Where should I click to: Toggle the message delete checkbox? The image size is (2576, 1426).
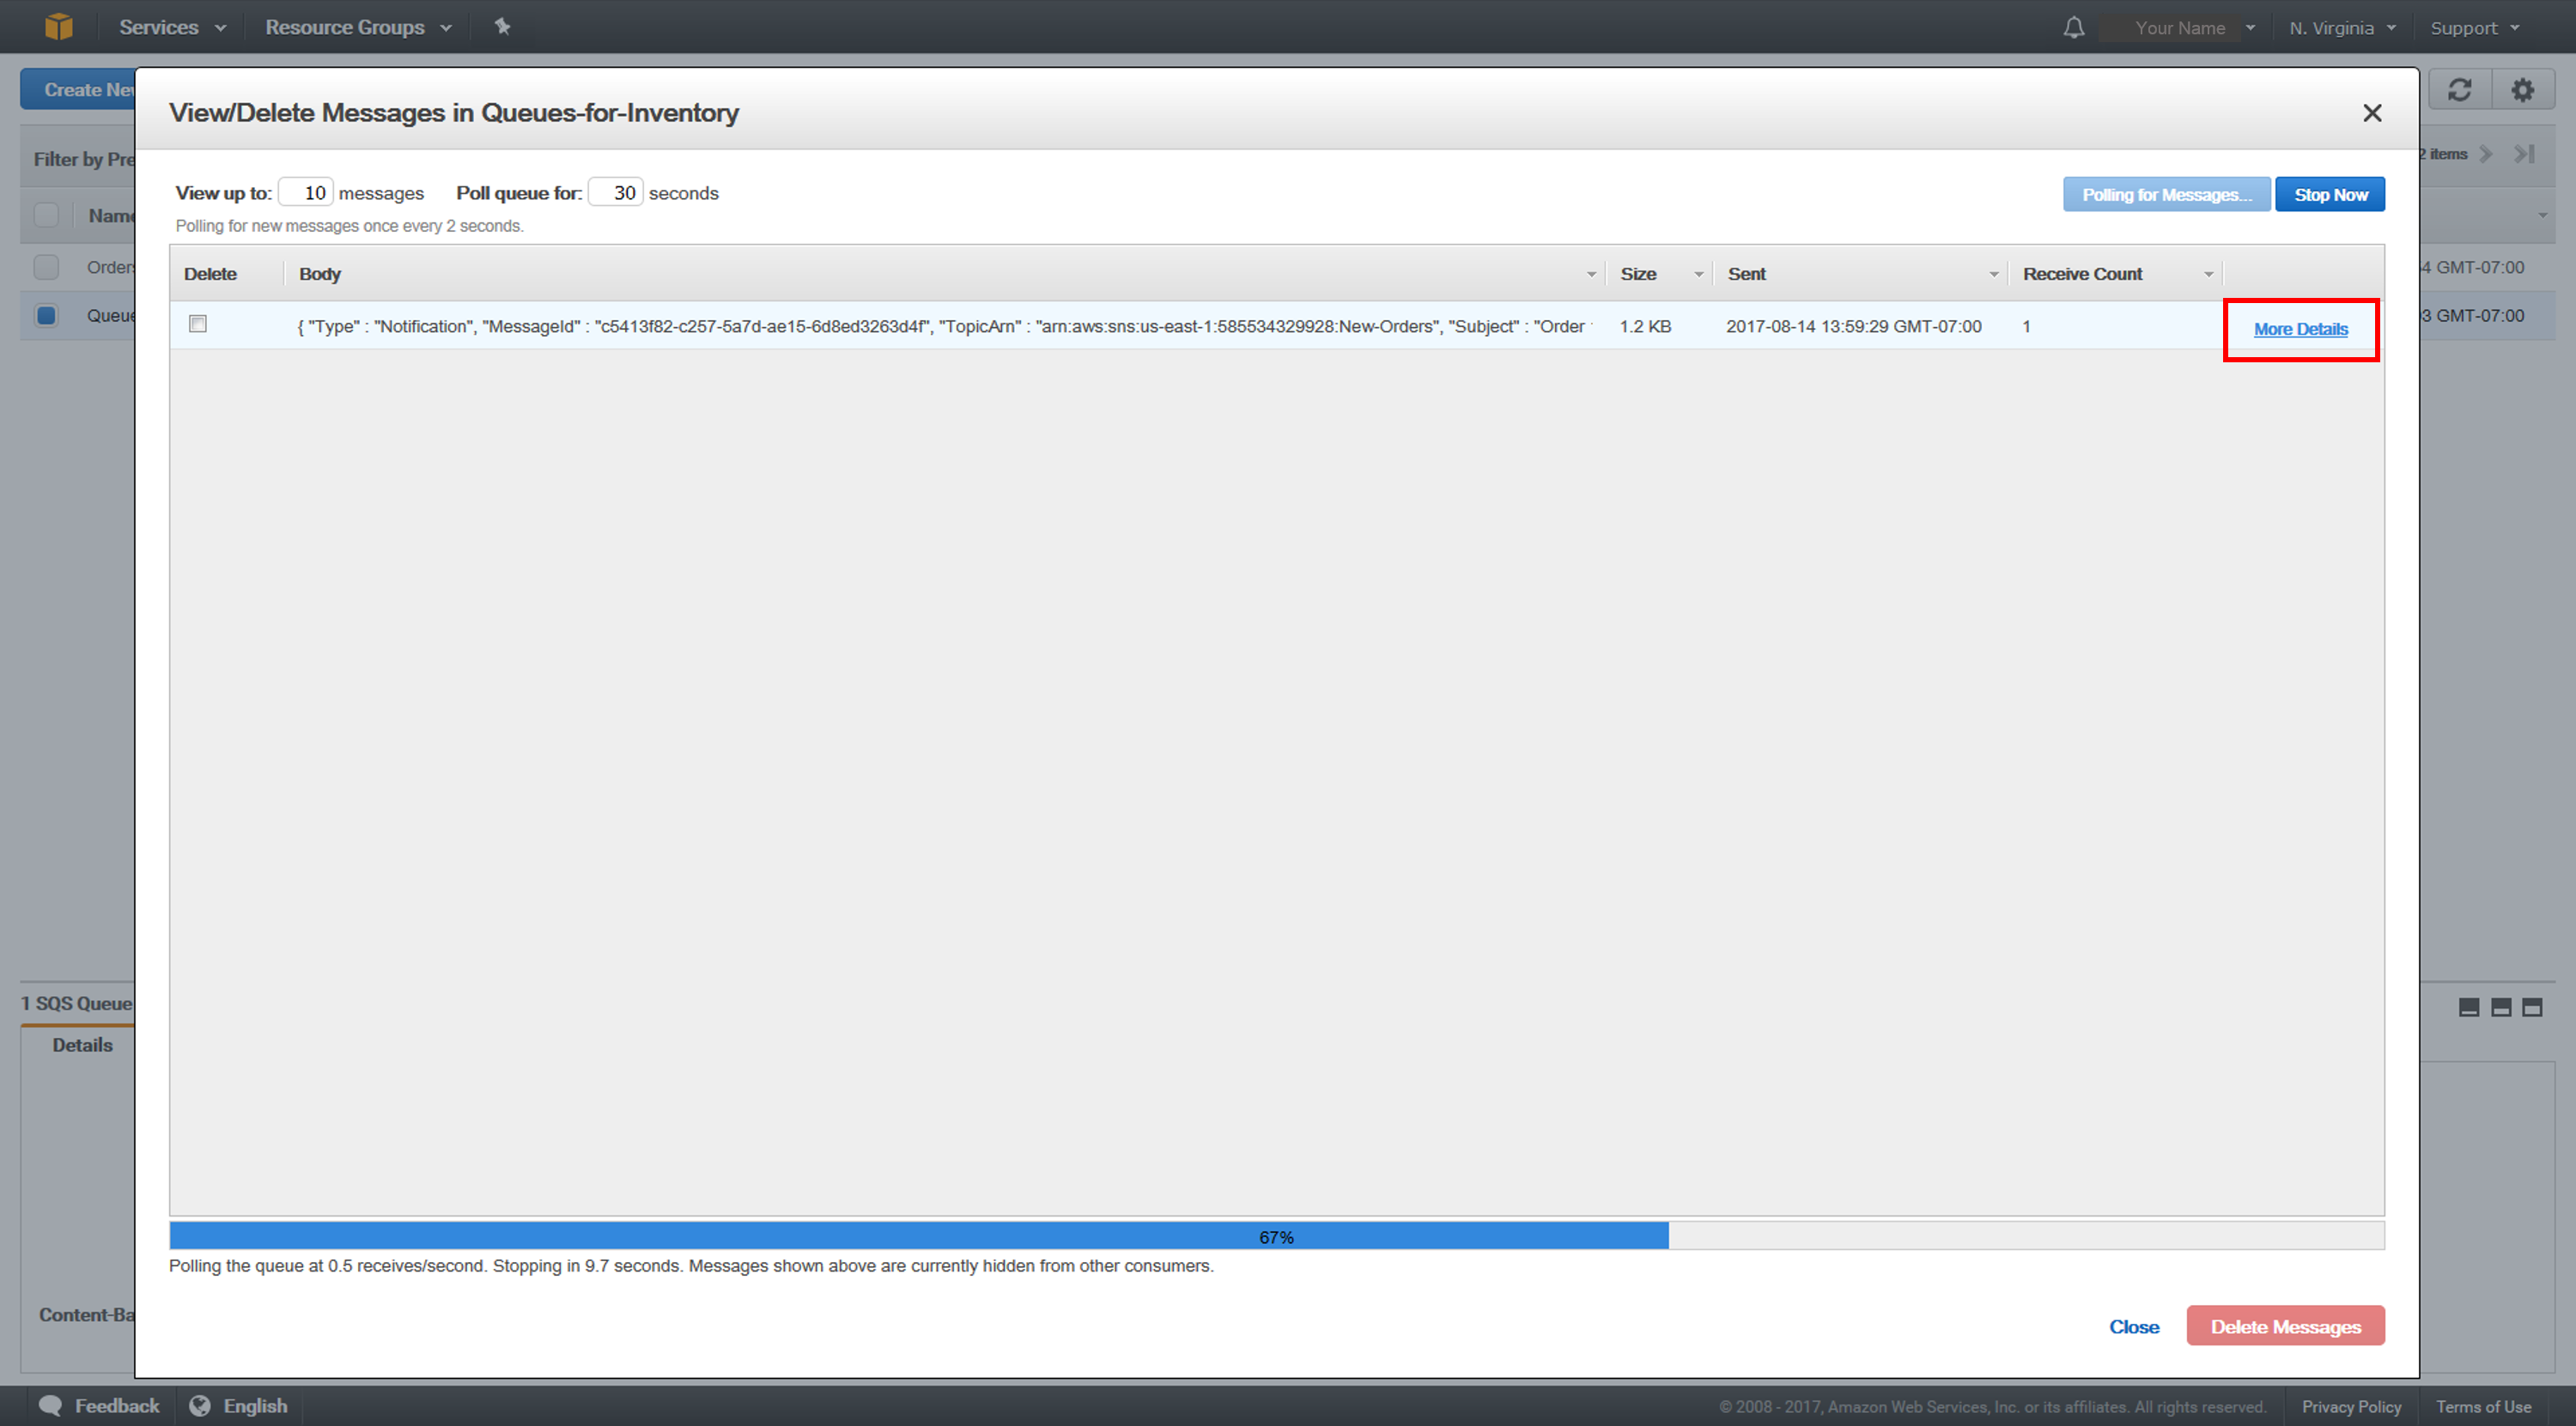(x=198, y=325)
